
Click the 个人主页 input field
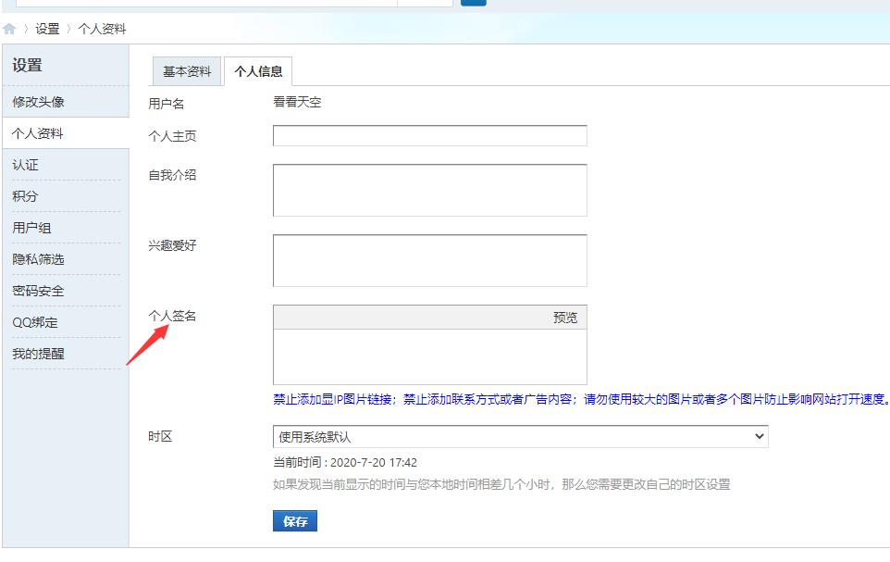[x=429, y=135]
